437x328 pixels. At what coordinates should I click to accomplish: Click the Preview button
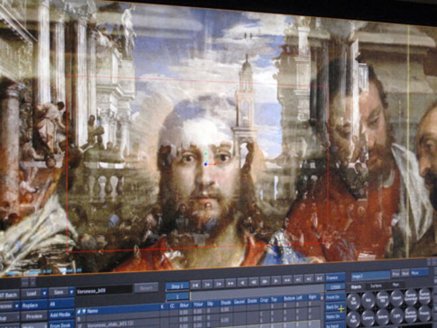click(x=34, y=317)
